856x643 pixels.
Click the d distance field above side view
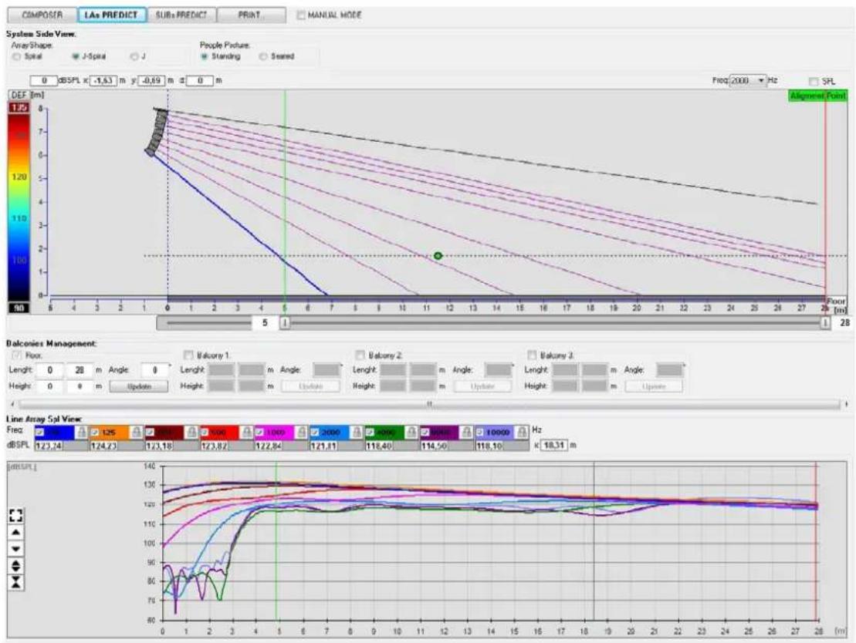click(x=200, y=81)
